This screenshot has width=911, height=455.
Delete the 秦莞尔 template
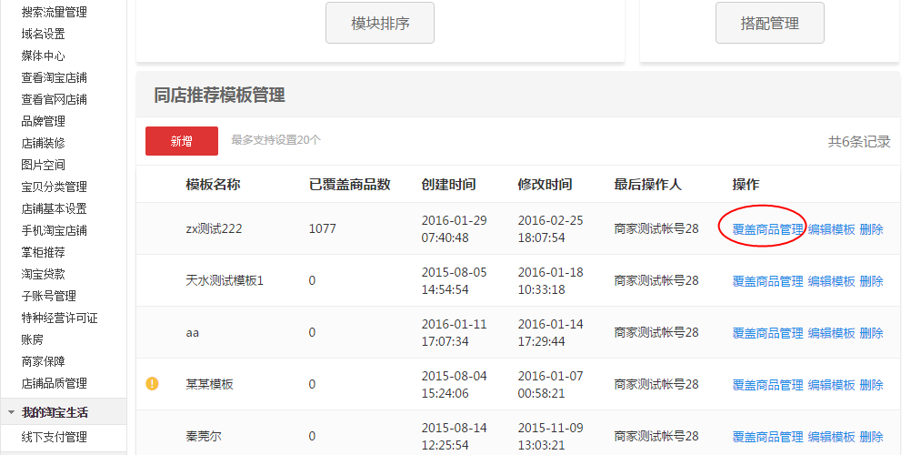tap(871, 437)
